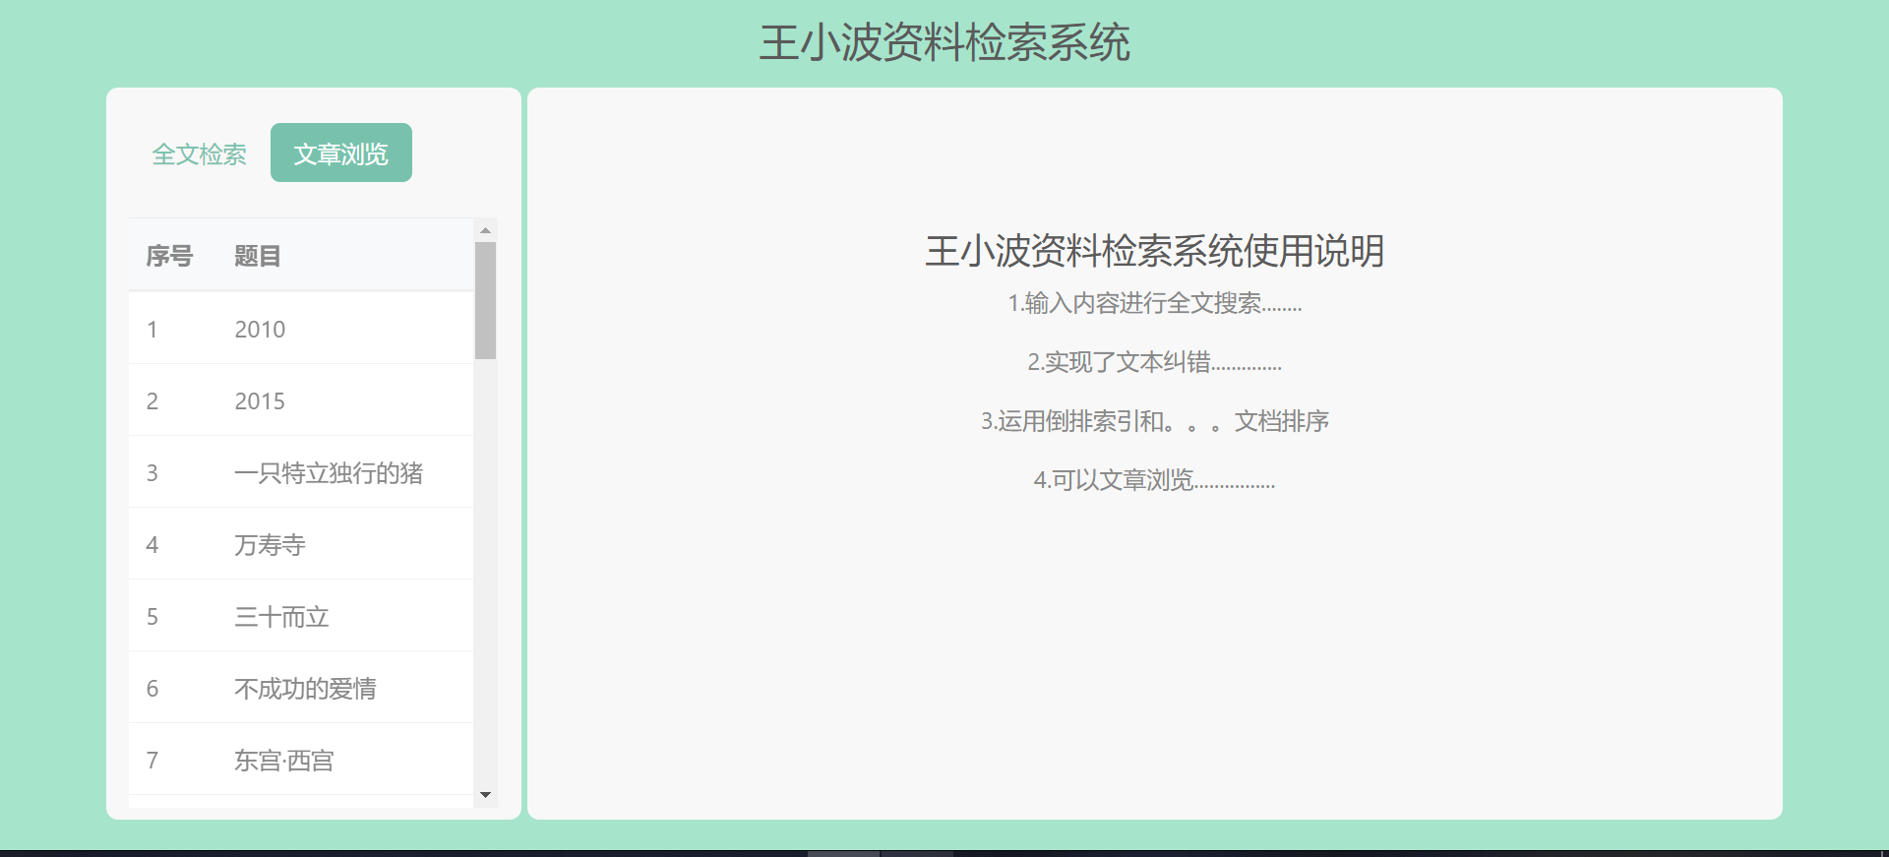Click instruction line 4.可以文章浏览
Screen dimensions: 1889x857
click(x=1155, y=480)
